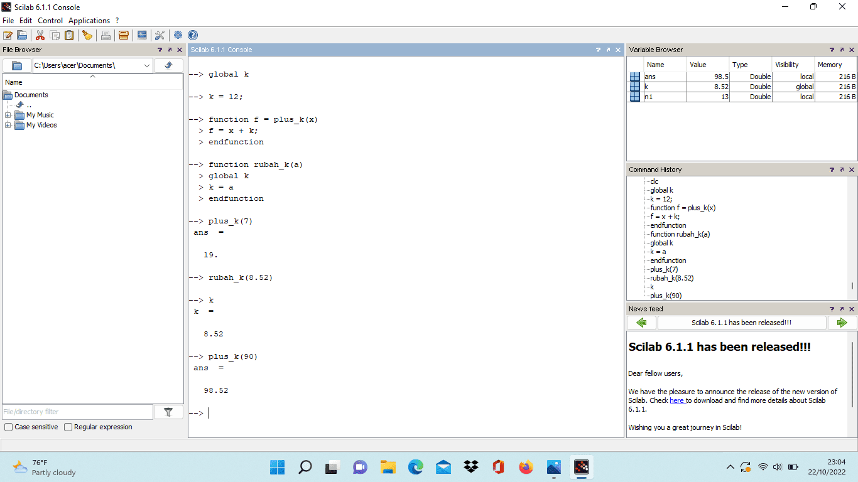Open help for the File Browser panel
Image resolution: width=858 pixels, height=482 pixels.
click(x=160, y=50)
